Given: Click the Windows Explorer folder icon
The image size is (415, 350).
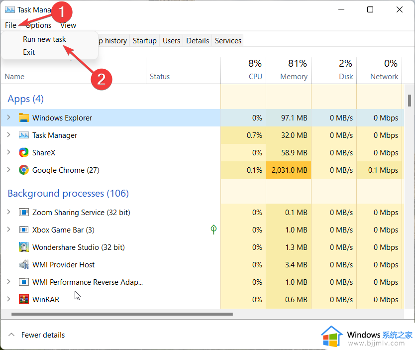Looking at the screenshot, I should tap(24, 117).
